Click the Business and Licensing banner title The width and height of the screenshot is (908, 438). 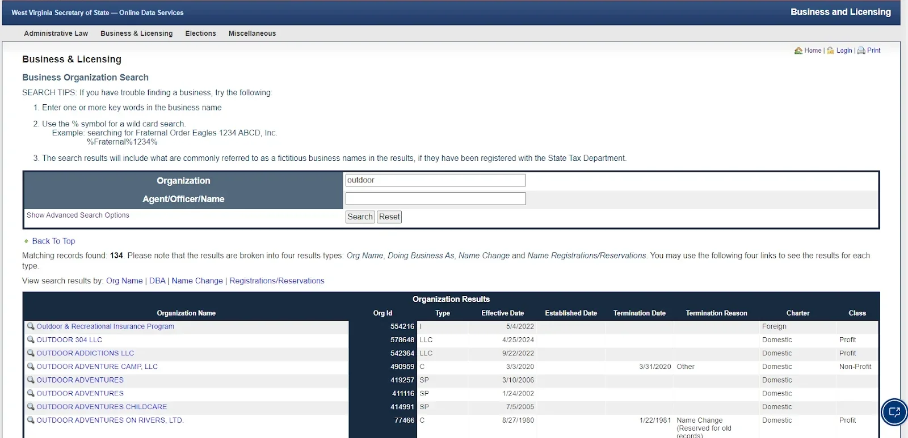tap(840, 12)
